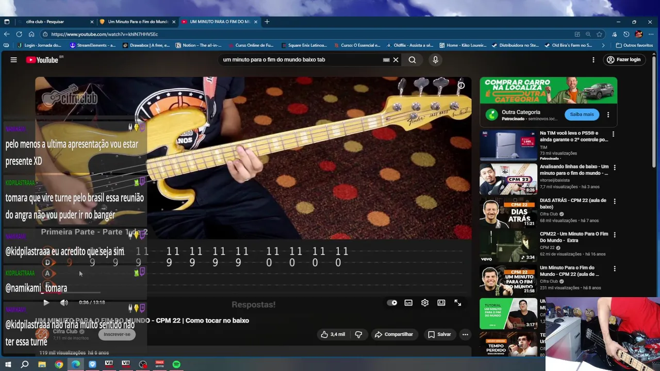Go to the YouTube home logo
The width and height of the screenshot is (660, 371).
42,60
